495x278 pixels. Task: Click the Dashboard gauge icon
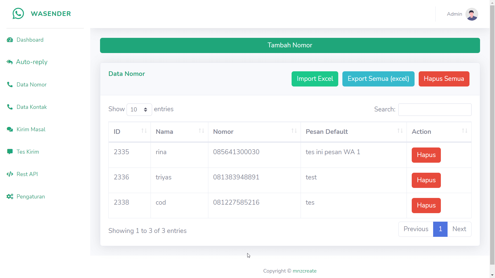[x=10, y=40]
